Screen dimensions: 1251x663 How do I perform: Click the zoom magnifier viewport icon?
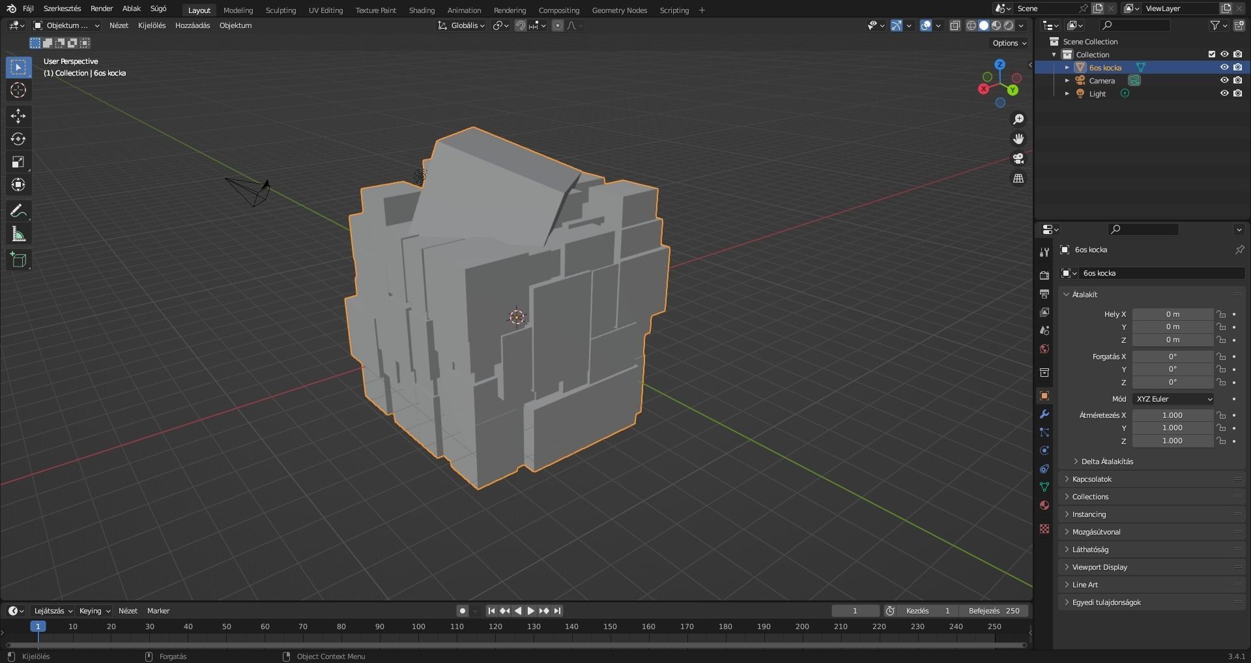coord(1018,119)
